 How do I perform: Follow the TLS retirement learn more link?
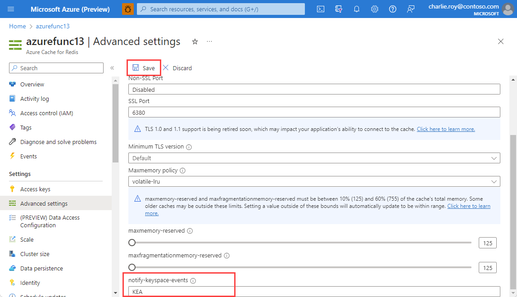point(445,129)
